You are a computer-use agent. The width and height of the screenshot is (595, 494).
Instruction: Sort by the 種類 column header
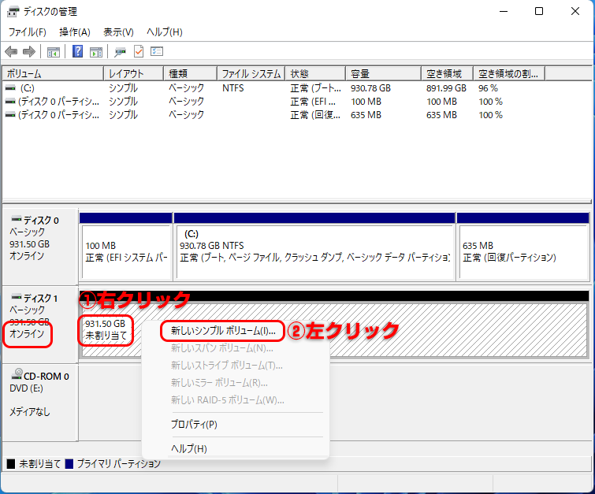point(191,73)
